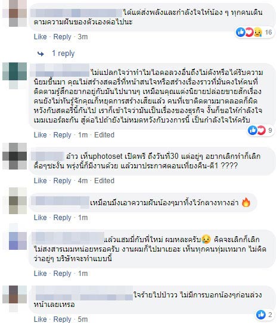280x323 pixels.
Task: Open the teal profile picture of second commenter
Action: coord(15,75)
